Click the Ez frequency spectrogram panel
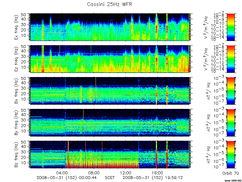Screen dimensions: 242x182 point(110,59)
